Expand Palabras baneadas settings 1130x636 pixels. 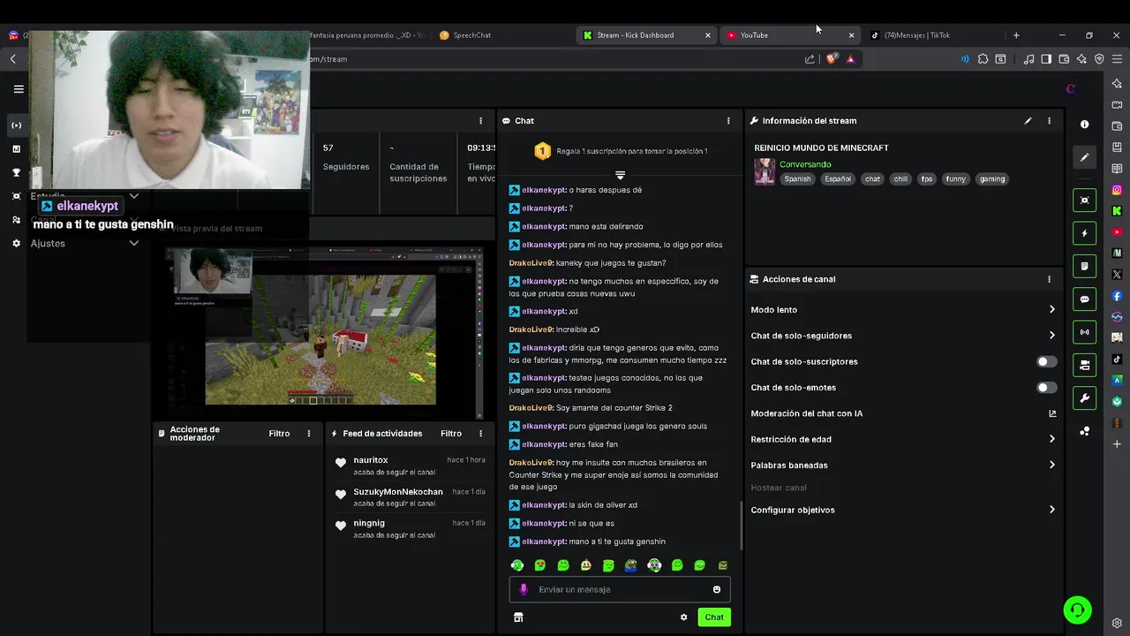[x=903, y=466]
